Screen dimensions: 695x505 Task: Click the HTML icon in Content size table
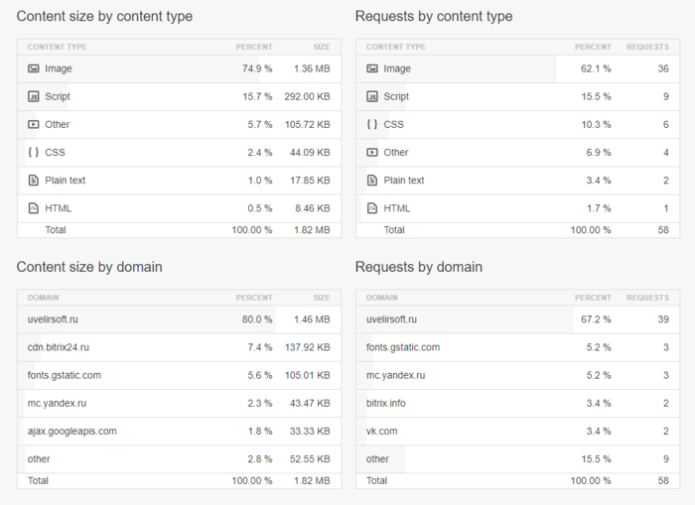tap(33, 208)
